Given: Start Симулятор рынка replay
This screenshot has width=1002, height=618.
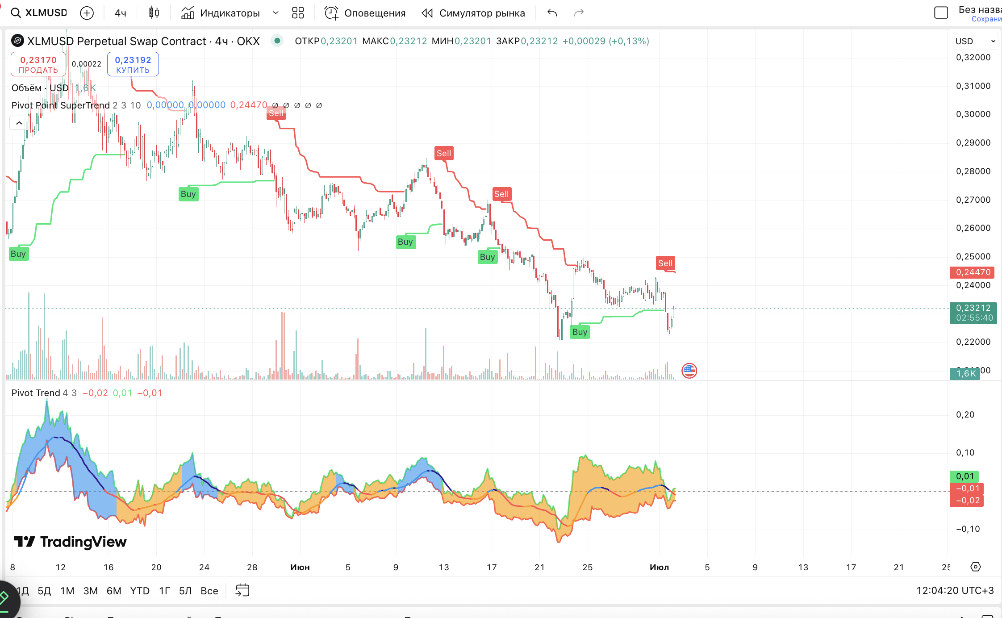Looking at the screenshot, I should [473, 13].
